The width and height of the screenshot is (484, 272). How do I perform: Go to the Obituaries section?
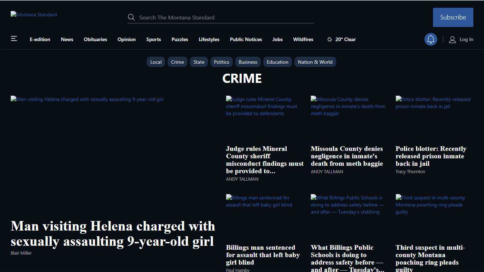click(95, 39)
